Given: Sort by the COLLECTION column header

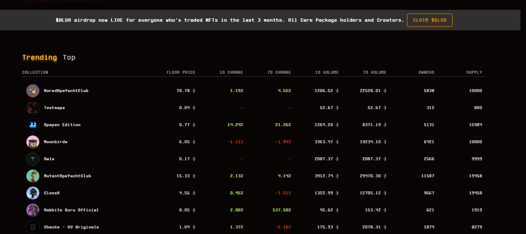Looking at the screenshot, I should click(x=35, y=72).
